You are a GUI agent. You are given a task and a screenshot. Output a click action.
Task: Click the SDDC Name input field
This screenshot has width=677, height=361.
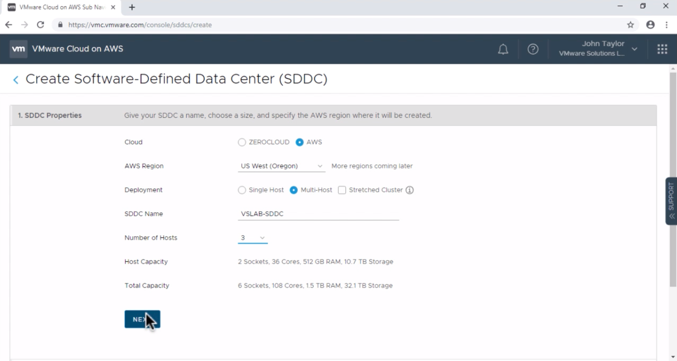(x=318, y=214)
